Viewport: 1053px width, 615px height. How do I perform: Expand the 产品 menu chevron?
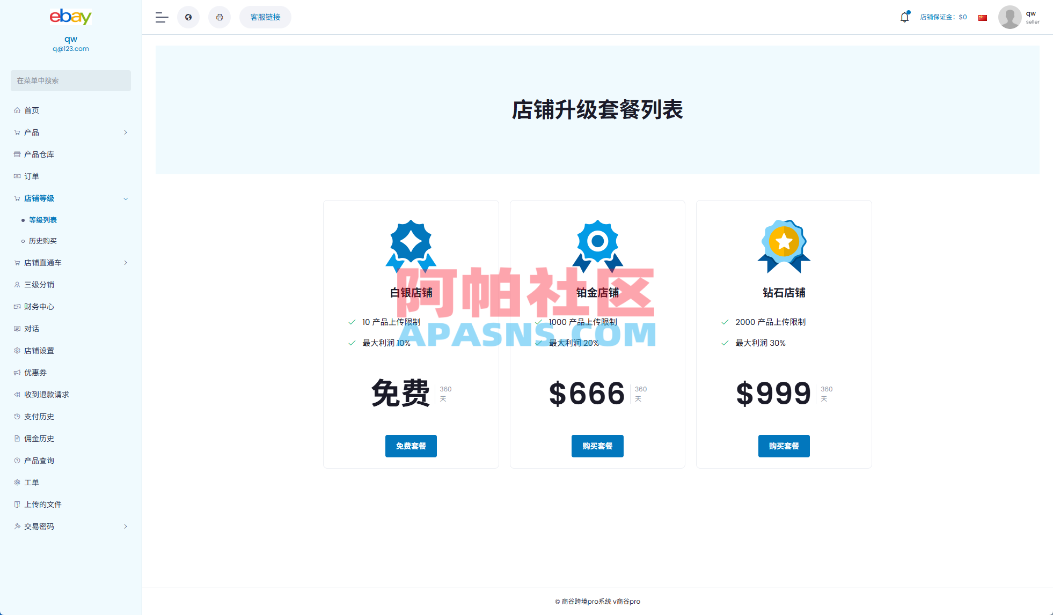(x=126, y=132)
